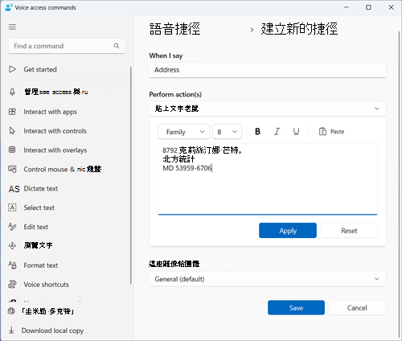Click the navigate text icon below Edit text
Image resolution: width=402 pixels, height=341 pixels.
coord(12,245)
